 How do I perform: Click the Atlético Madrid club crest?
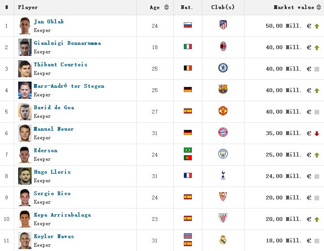tap(223, 25)
